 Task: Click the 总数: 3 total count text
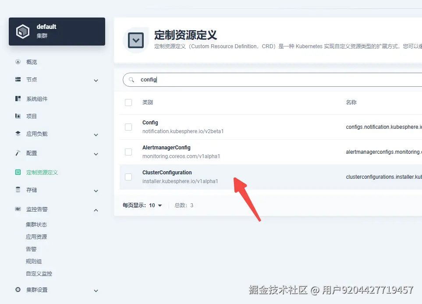click(x=184, y=205)
